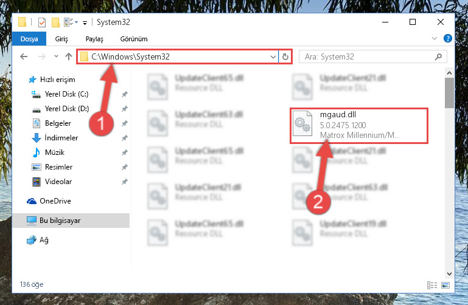Image resolution: width=468 pixels, height=305 pixels.
Task: Go up one folder level arrow
Action: point(69,57)
